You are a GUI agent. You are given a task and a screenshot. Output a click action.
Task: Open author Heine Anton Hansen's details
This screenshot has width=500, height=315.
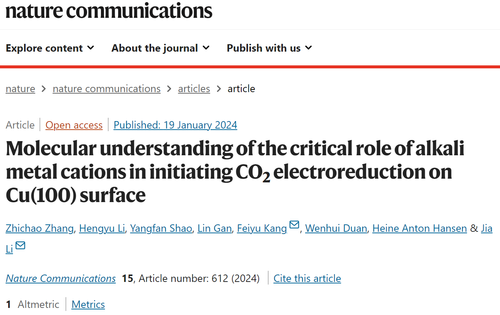(x=419, y=228)
